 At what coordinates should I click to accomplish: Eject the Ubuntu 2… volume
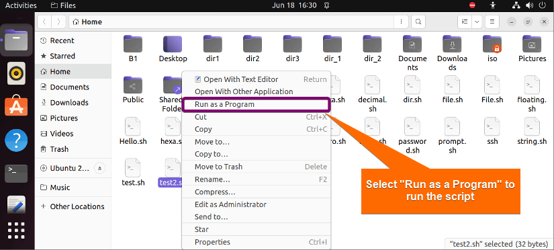100,168
